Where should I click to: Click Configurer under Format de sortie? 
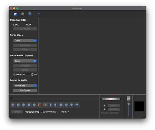pyautogui.click(x=25, y=90)
